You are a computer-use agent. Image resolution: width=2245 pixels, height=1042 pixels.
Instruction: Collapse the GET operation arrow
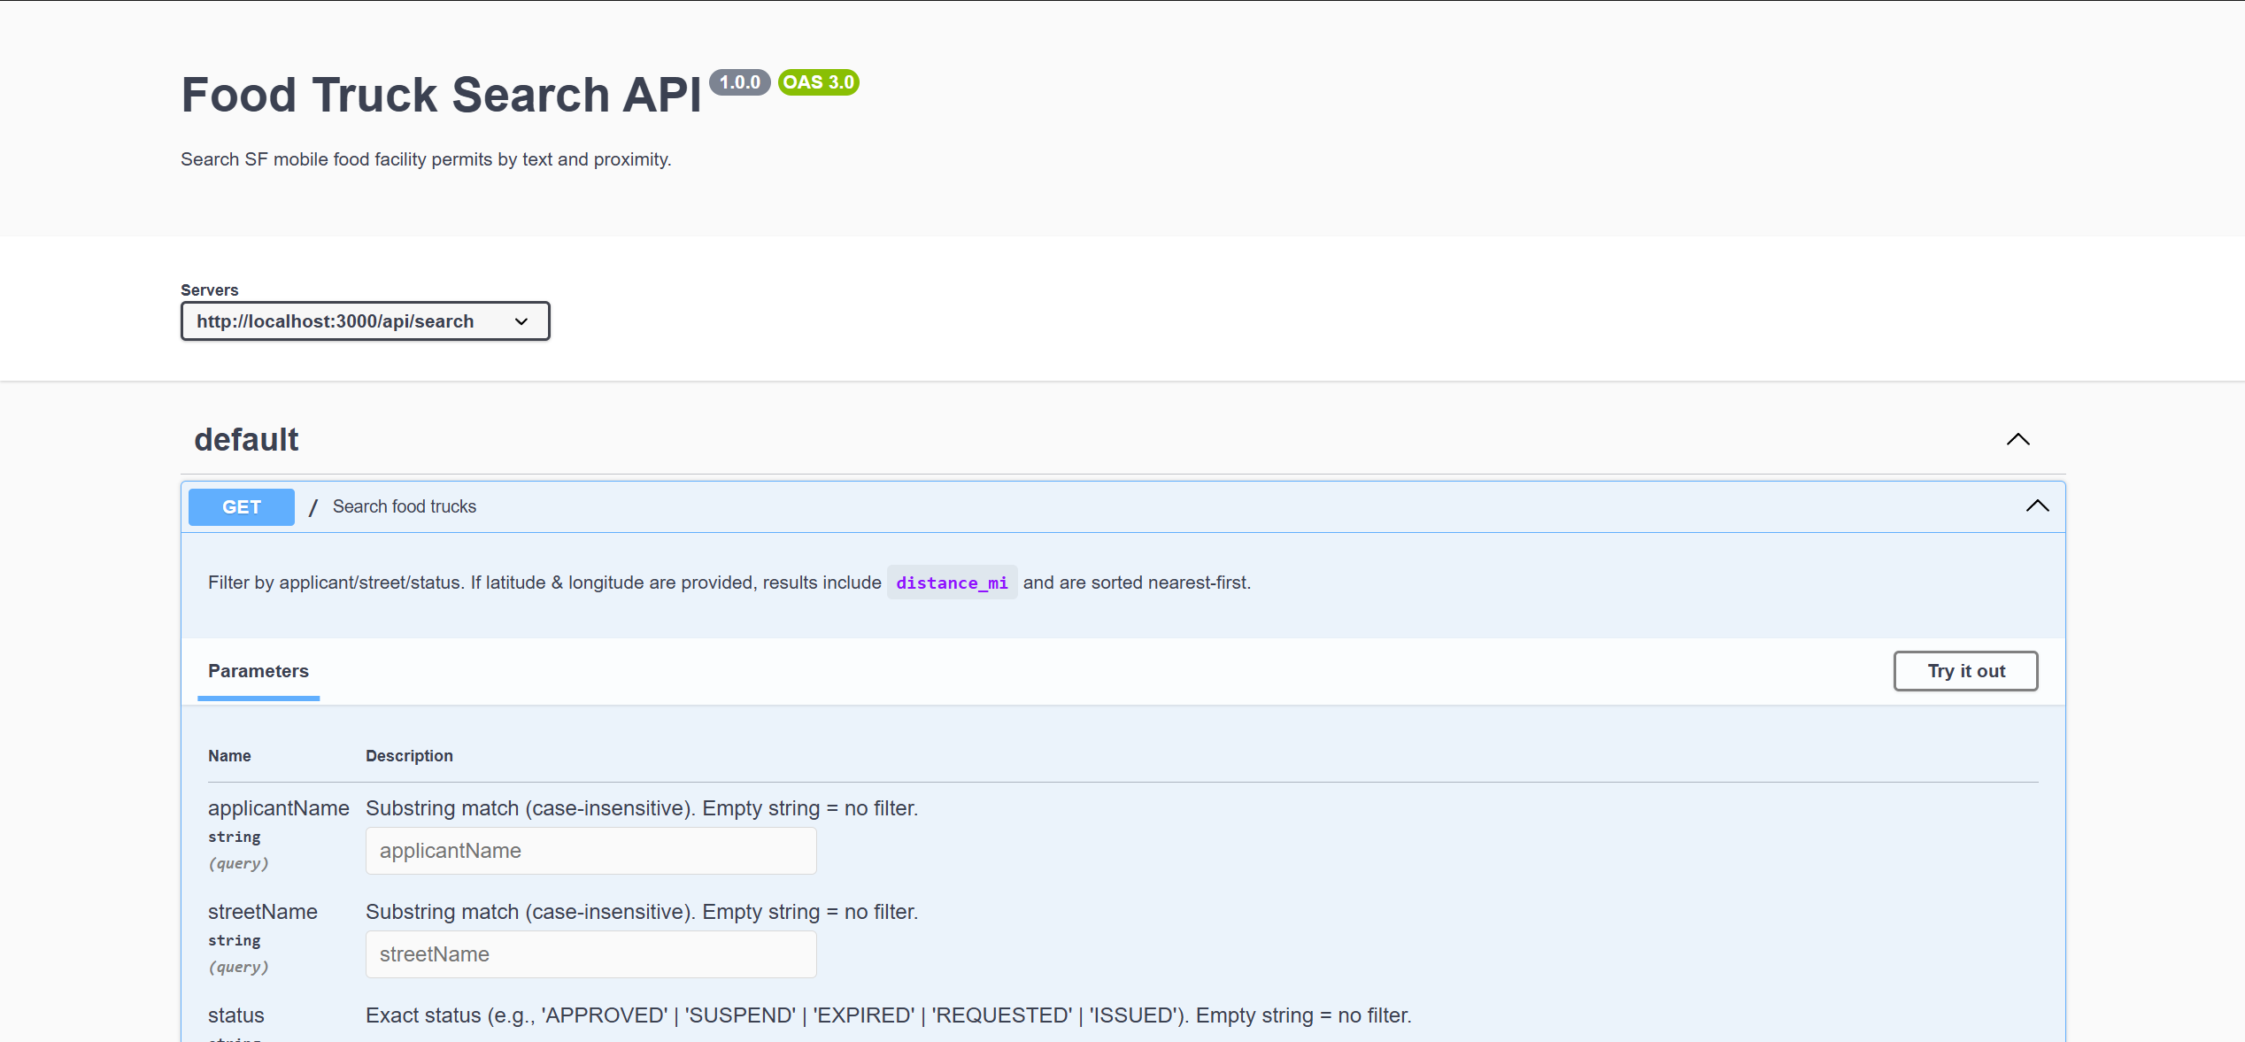tap(2037, 506)
